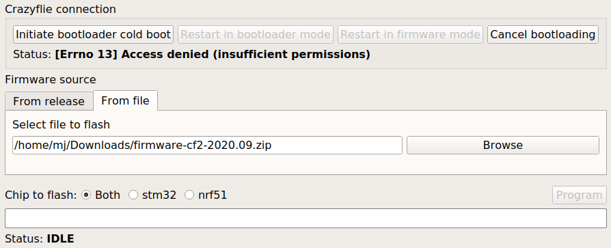Click the Errno 13 Access denied status

(213, 55)
